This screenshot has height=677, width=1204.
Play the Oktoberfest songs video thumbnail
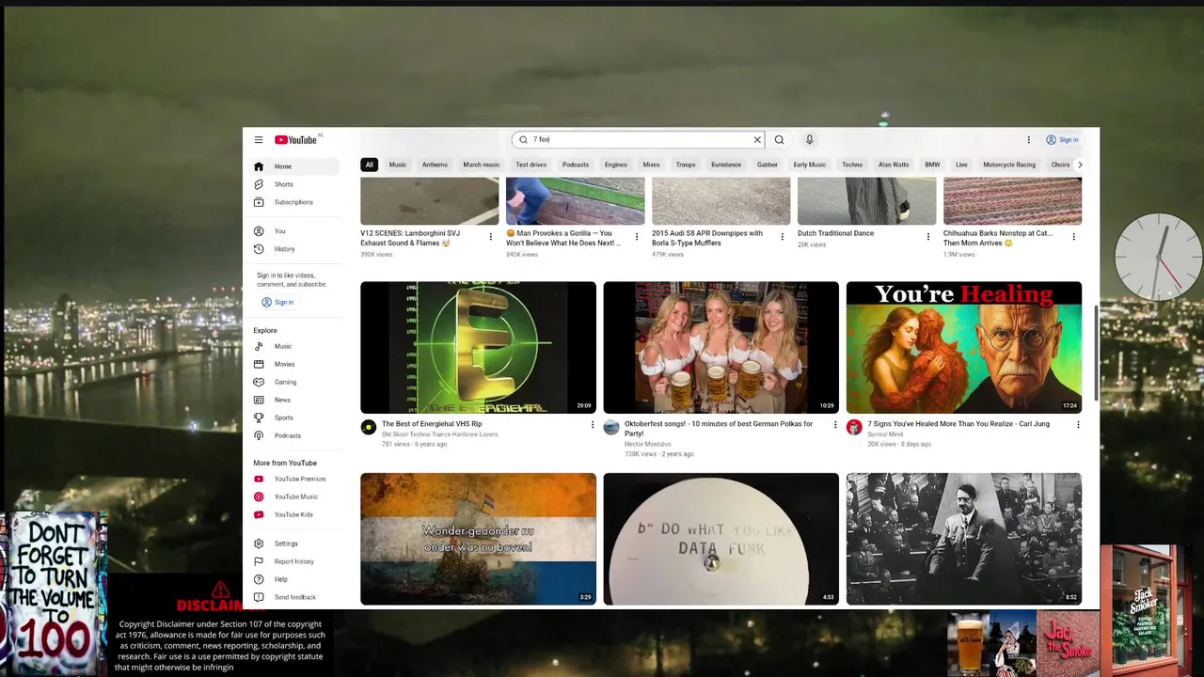(721, 347)
